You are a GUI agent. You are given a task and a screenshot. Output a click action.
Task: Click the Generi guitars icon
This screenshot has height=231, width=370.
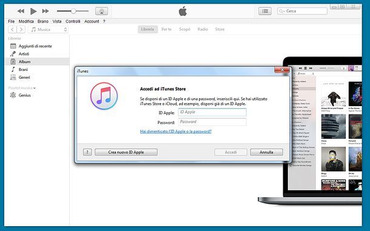pos(13,77)
